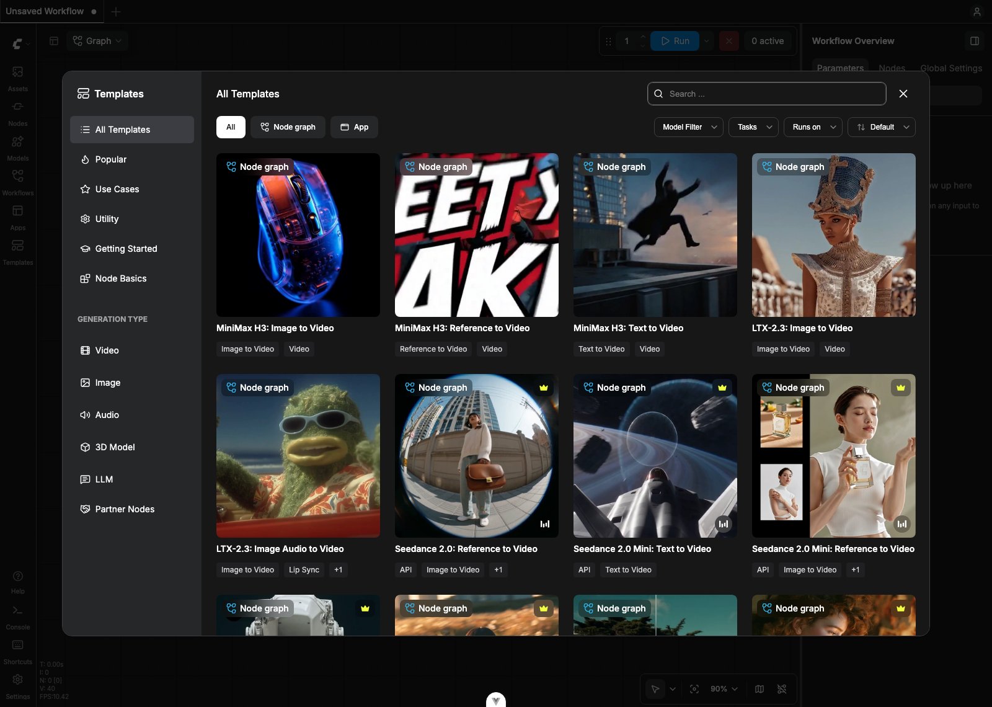Toggle link visibility icon in bottom toolbar
Viewport: 992px width, 707px height.
[782, 689]
